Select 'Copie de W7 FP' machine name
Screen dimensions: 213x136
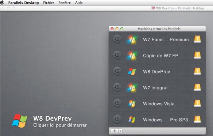coord(160,56)
